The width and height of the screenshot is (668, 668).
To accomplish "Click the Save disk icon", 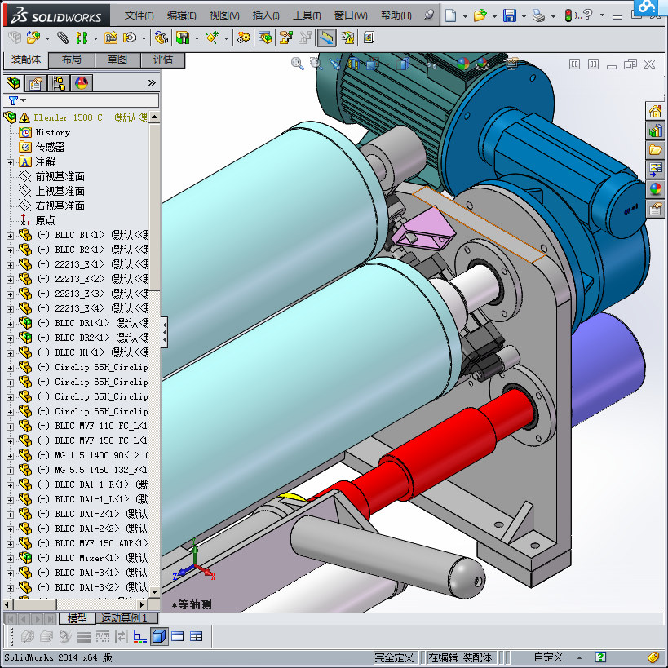I will [x=510, y=15].
